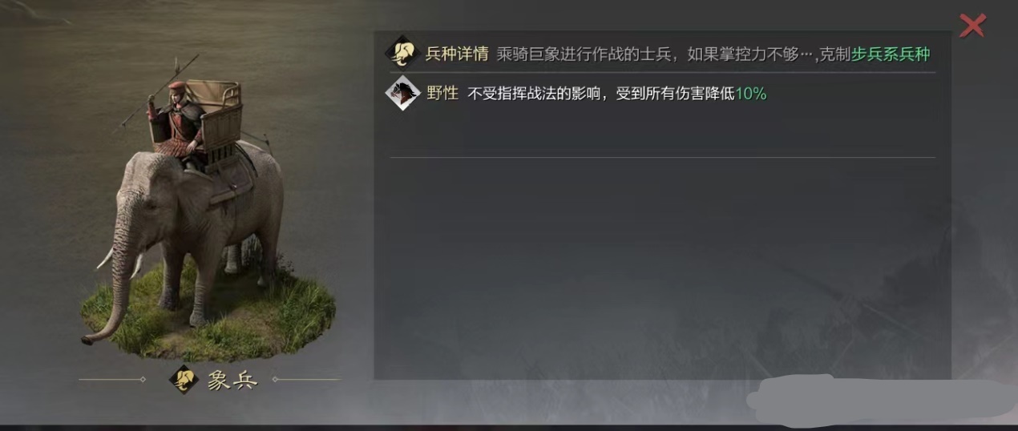
Task: Tap the elephant's white tusk
Action: click(x=106, y=259)
